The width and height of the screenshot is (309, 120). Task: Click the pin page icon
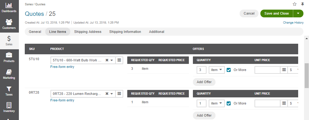pos(303,4)
